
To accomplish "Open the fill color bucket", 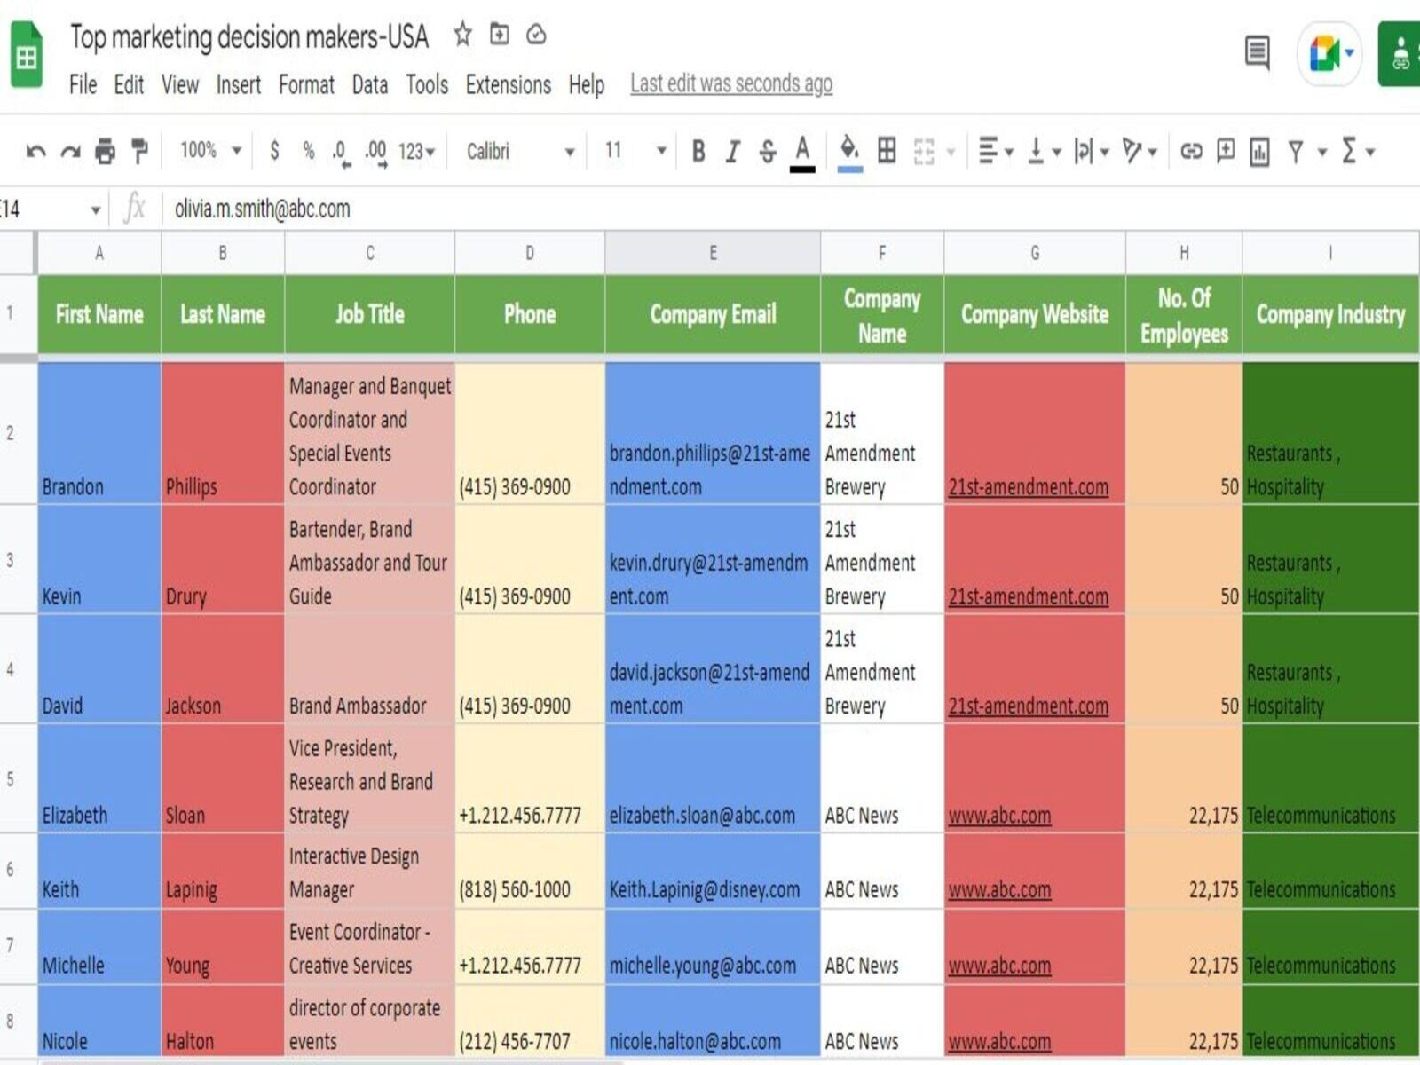I will tap(849, 151).
